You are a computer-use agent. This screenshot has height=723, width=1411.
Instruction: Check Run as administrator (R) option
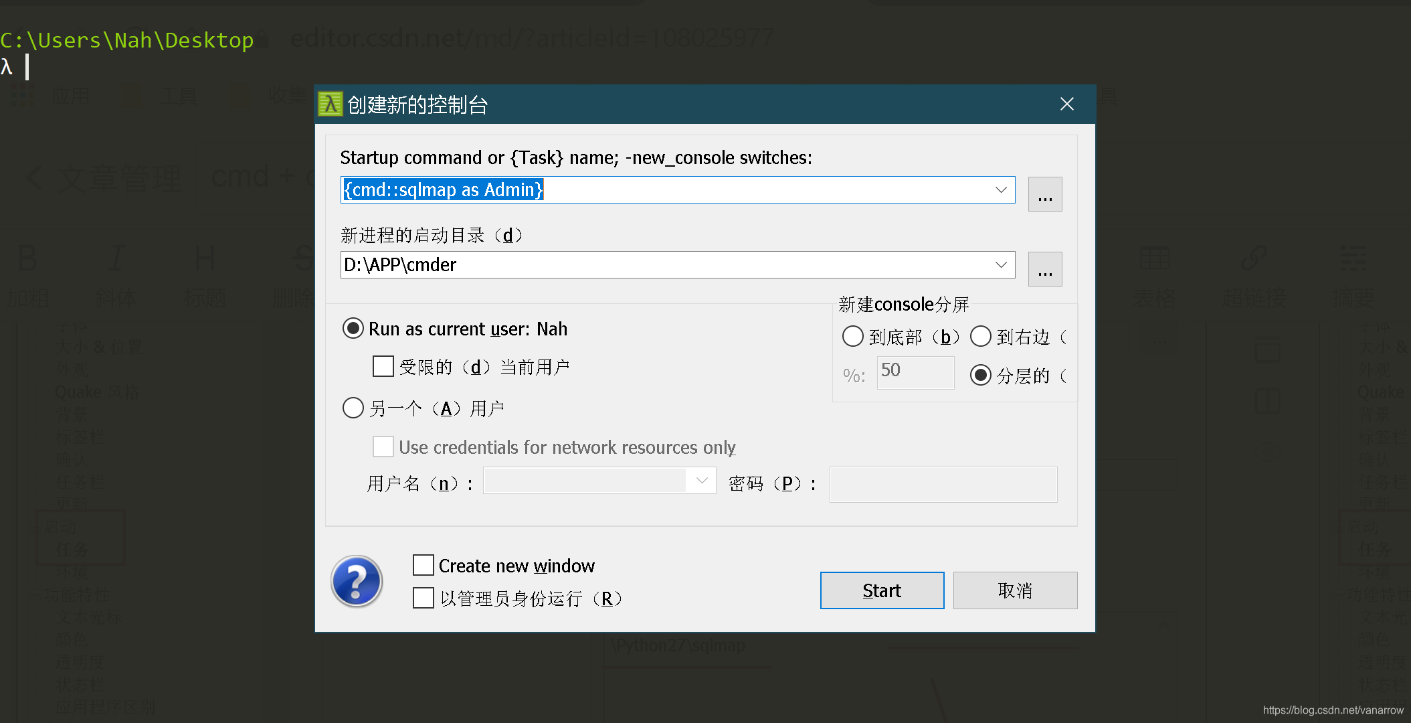pos(424,598)
